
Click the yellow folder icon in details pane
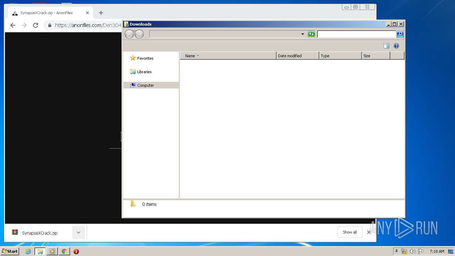133,204
